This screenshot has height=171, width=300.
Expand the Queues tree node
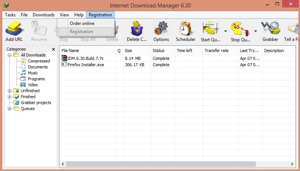9,109
